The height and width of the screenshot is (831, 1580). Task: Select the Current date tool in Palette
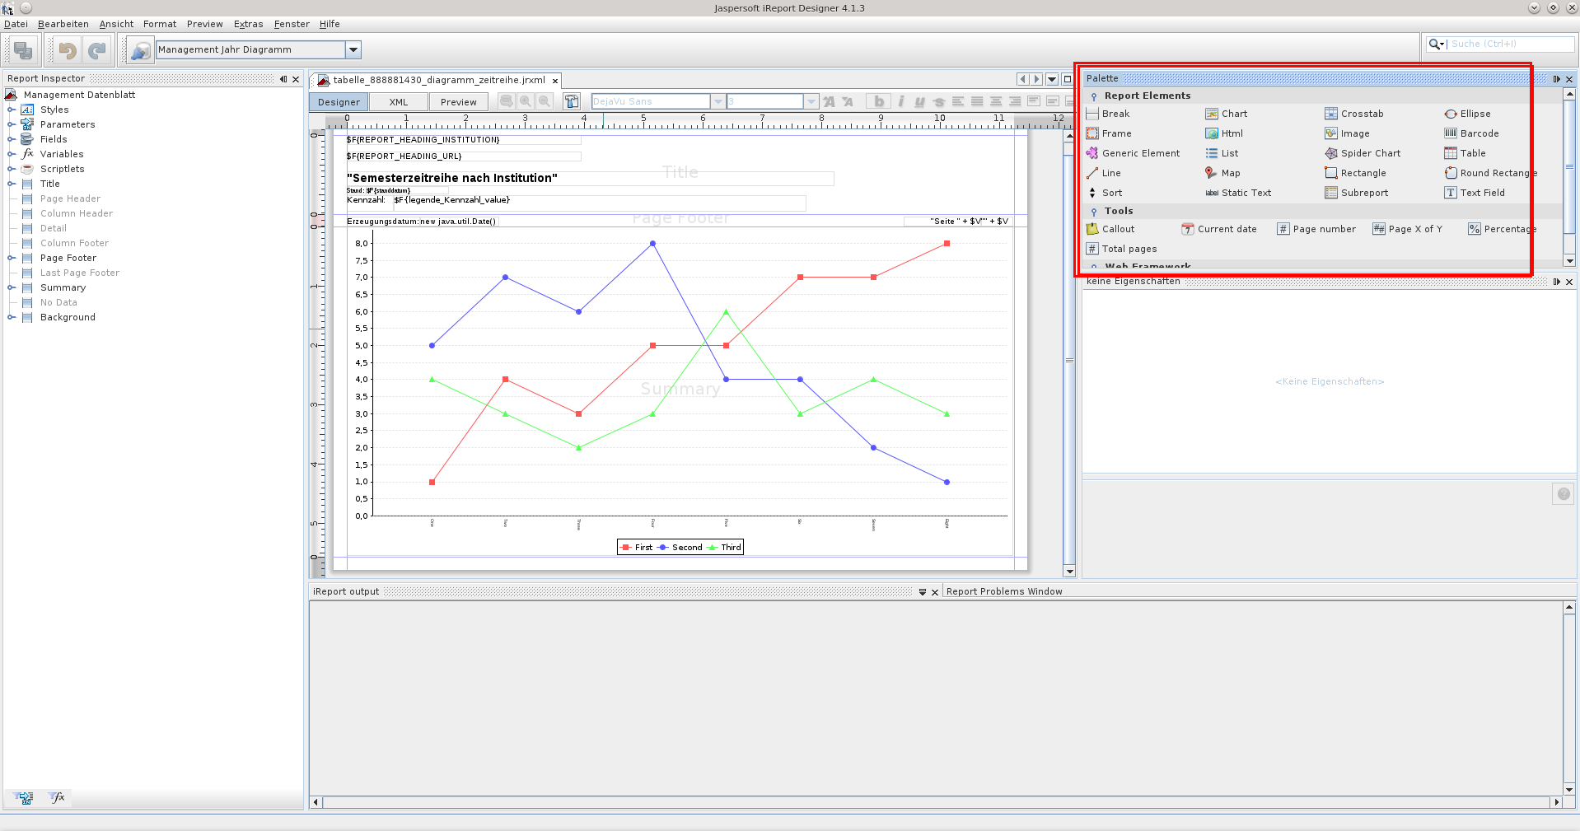click(x=1219, y=229)
